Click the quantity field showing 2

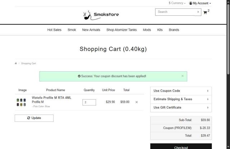pos(89,102)
